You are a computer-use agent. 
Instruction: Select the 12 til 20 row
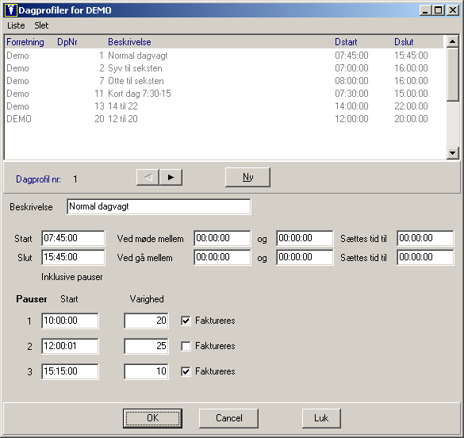point(224,119)
